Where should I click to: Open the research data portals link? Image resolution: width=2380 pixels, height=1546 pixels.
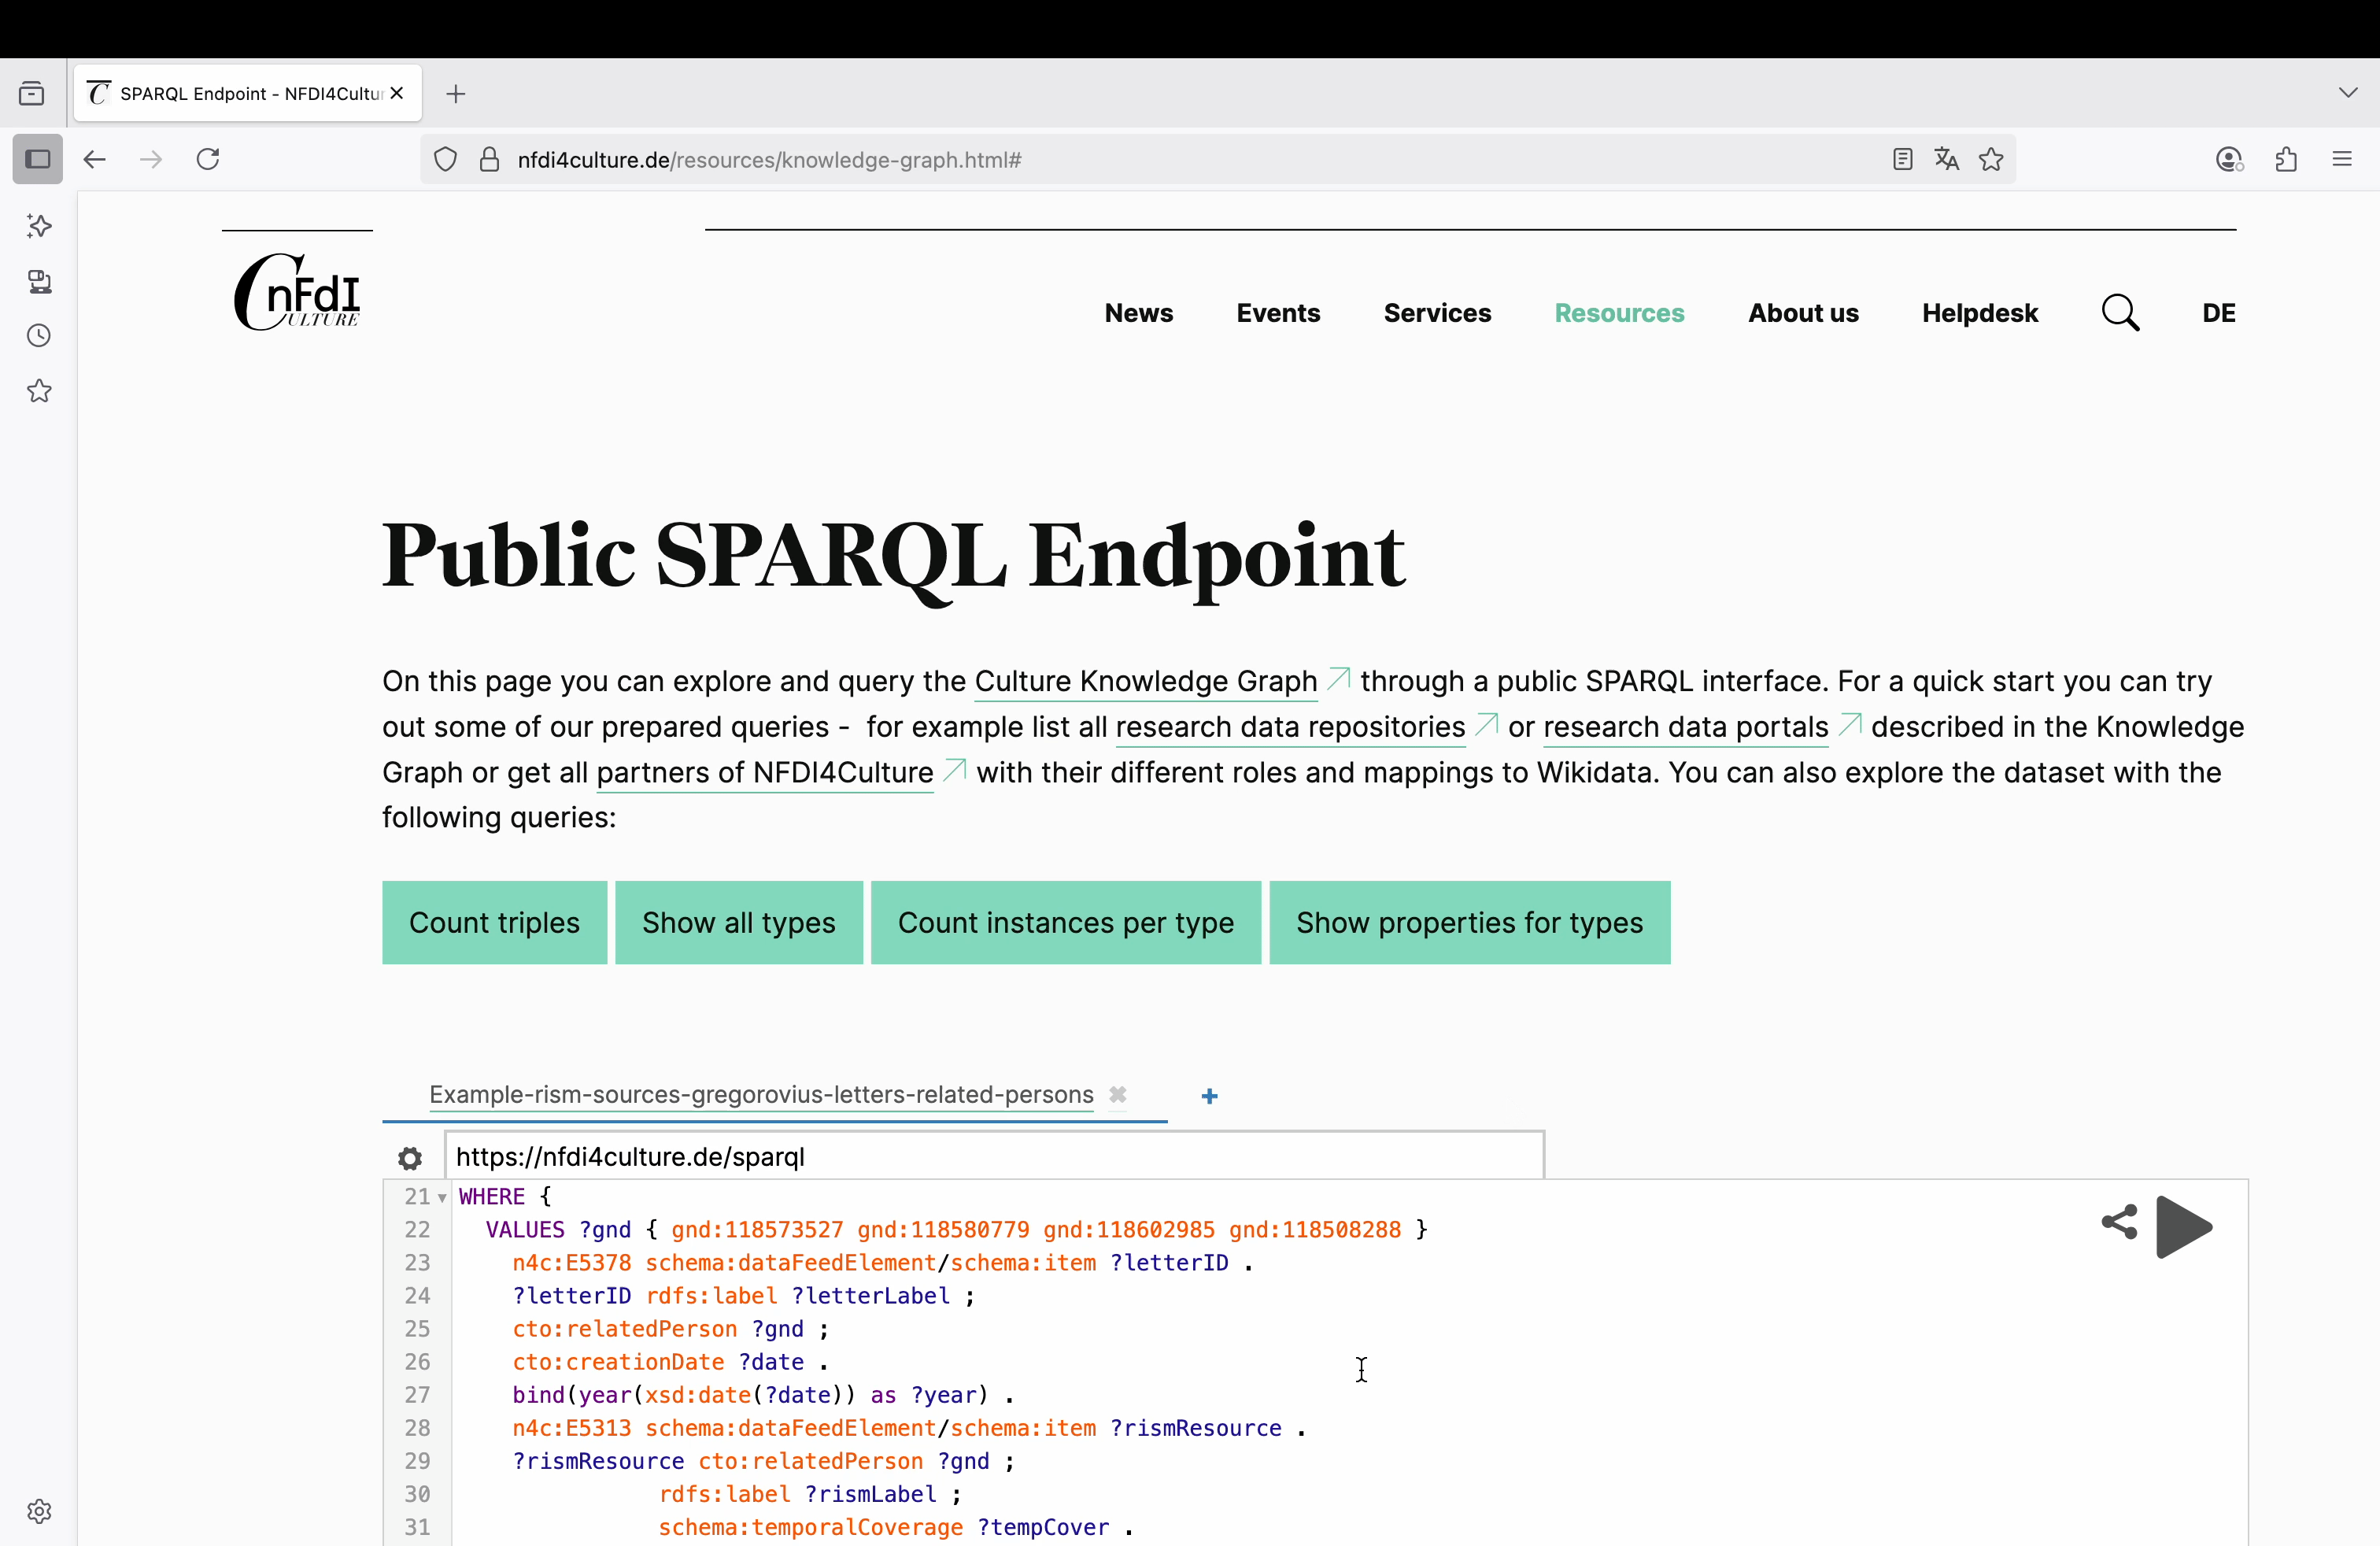click(1685, 727)
